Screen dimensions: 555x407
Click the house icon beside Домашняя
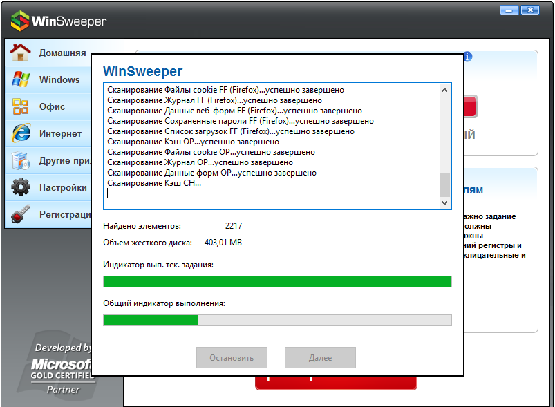click(21, 53)
